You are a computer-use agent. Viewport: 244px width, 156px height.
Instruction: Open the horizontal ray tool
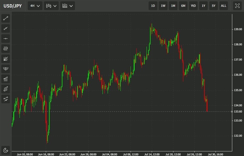coord(6,48)
